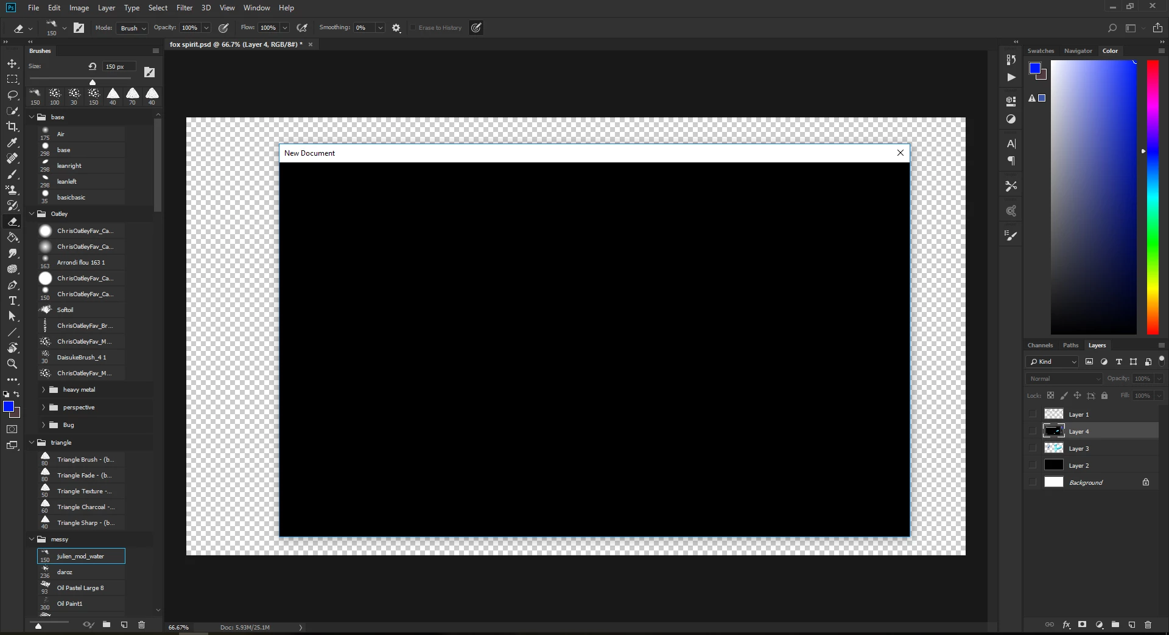
Task: Add a layer mask in Layers panel
Action: (x=1082, y=625)
